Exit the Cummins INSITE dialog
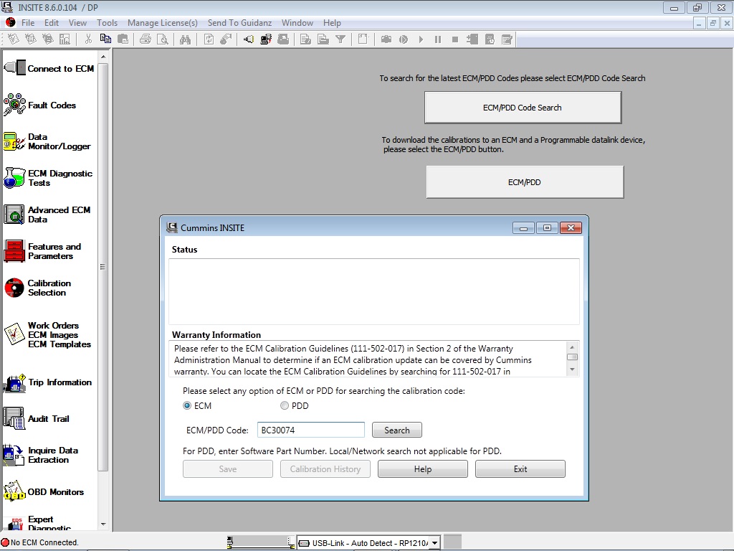Viewport: 734px width, 551px height. click(520, 468)
